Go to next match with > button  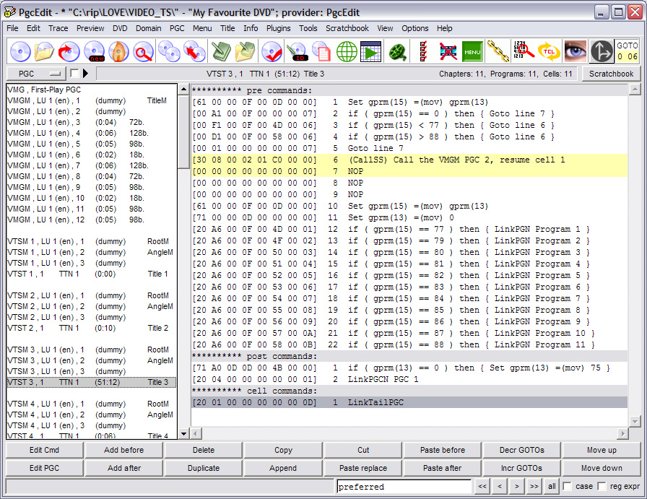516,486
